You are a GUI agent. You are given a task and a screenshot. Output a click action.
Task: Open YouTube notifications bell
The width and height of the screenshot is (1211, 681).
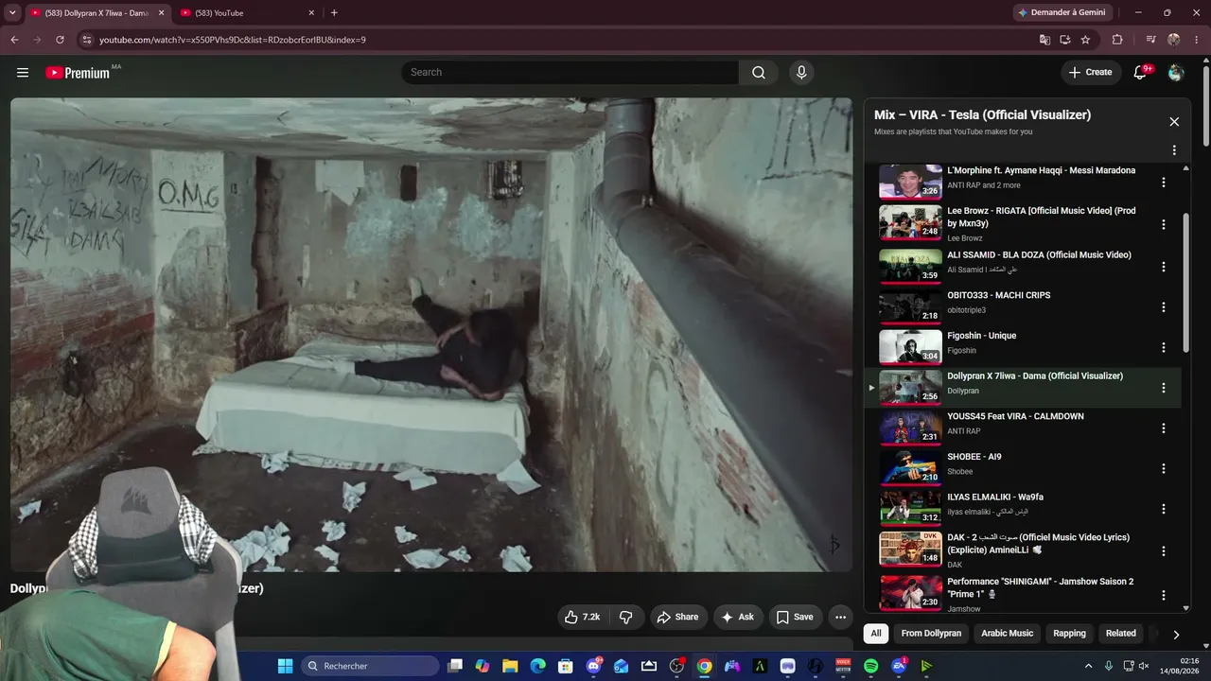(x=1140, y=73)
